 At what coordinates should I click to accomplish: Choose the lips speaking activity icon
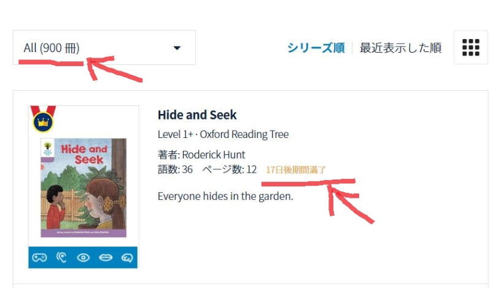pos(106,257)
